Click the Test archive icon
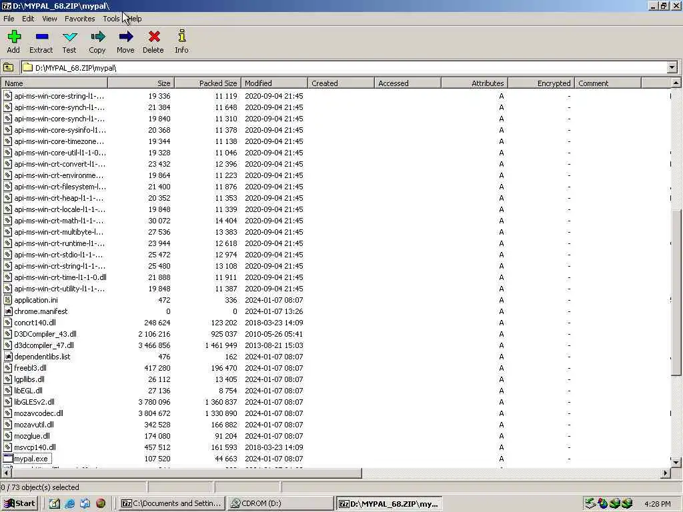The height and width of the screenshot is (512, 683). click(69, 37)
